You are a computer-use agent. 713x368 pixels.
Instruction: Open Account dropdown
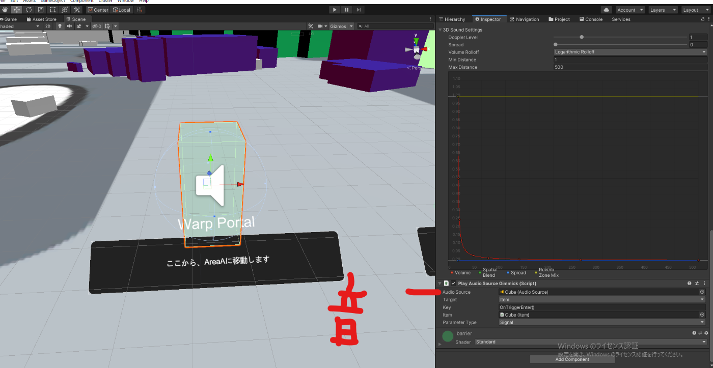point(630,10)
